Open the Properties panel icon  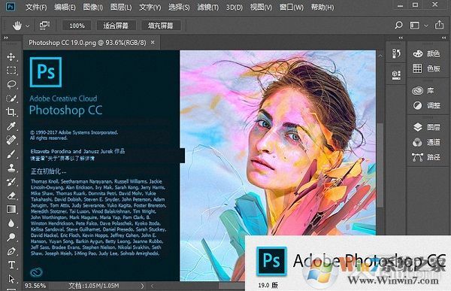[x=396, y=75]
